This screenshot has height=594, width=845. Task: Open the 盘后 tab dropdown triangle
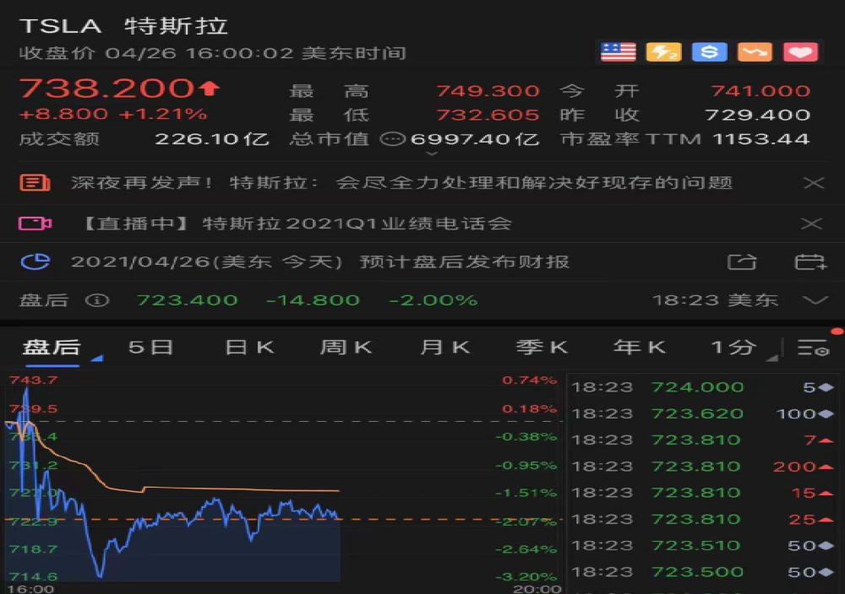[97, 358]
